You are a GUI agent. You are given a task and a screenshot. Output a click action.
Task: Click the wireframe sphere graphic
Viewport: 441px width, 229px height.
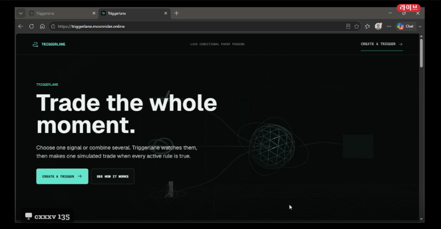(x=271, y=146)
